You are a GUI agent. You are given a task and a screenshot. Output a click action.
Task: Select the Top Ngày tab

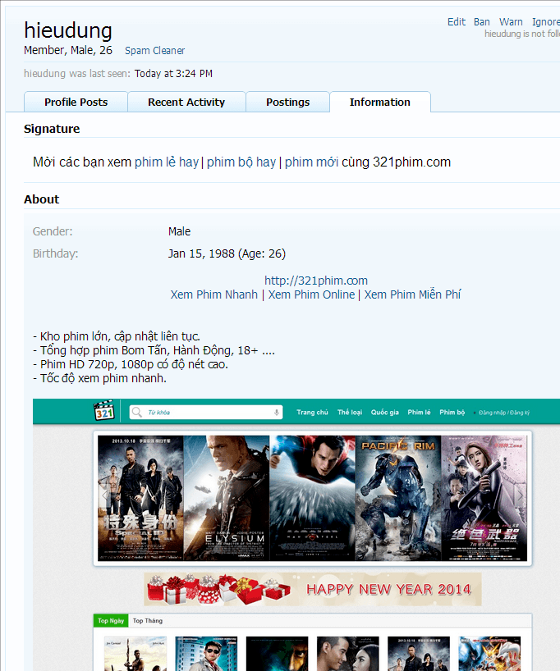111,620
